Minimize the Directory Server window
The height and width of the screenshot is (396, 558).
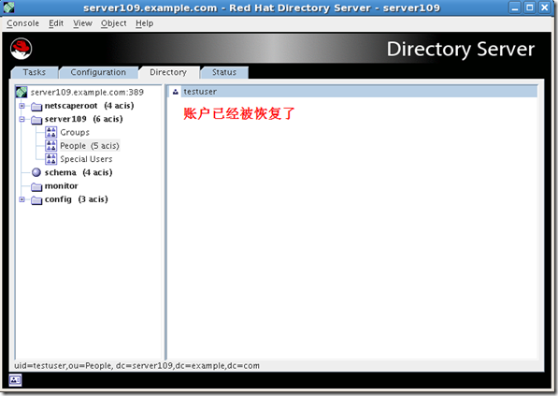pos(515,7)
